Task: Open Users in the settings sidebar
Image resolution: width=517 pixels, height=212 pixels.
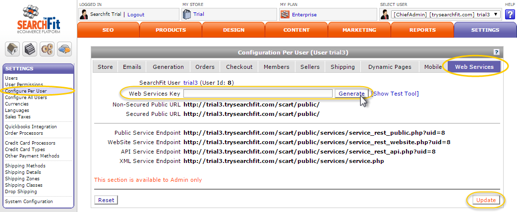Action: pos(11,78)
